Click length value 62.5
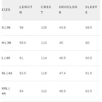Image resolution: width=102 pixels, height=102 pixels. (x=23, y=73)
